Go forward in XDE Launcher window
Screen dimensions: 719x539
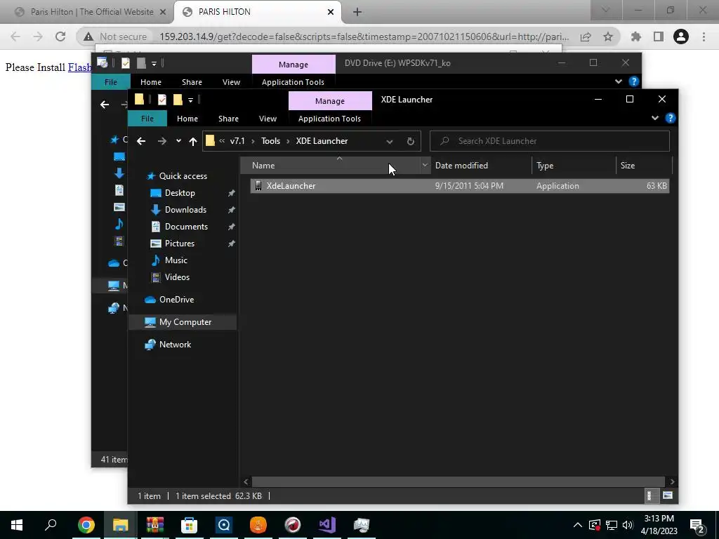162,141
